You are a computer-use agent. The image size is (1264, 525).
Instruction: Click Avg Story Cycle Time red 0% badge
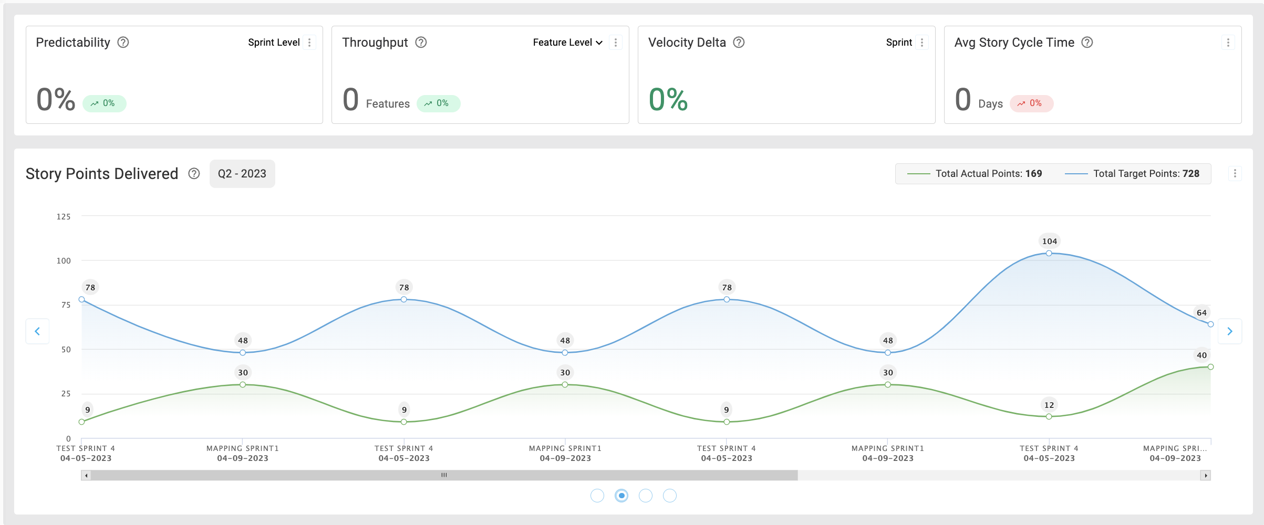pos(1031,103)
